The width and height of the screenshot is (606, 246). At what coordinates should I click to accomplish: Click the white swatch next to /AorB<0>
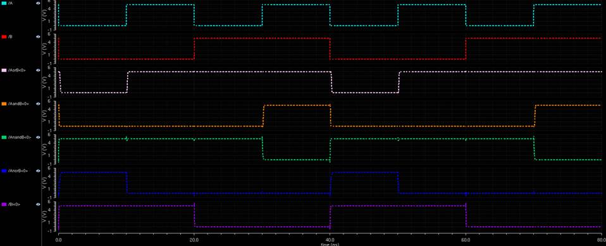4,70
